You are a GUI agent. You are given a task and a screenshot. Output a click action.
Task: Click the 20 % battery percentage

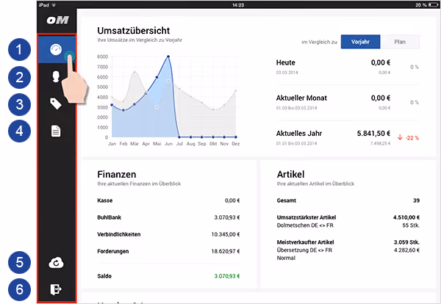tap(421, 5)
